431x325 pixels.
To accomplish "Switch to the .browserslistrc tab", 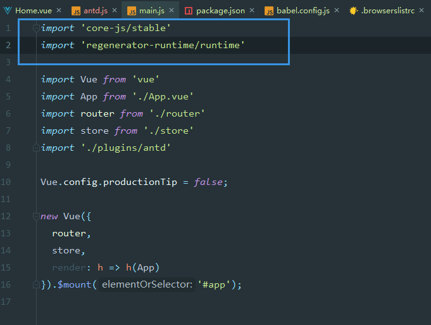I will coord(387,11).
